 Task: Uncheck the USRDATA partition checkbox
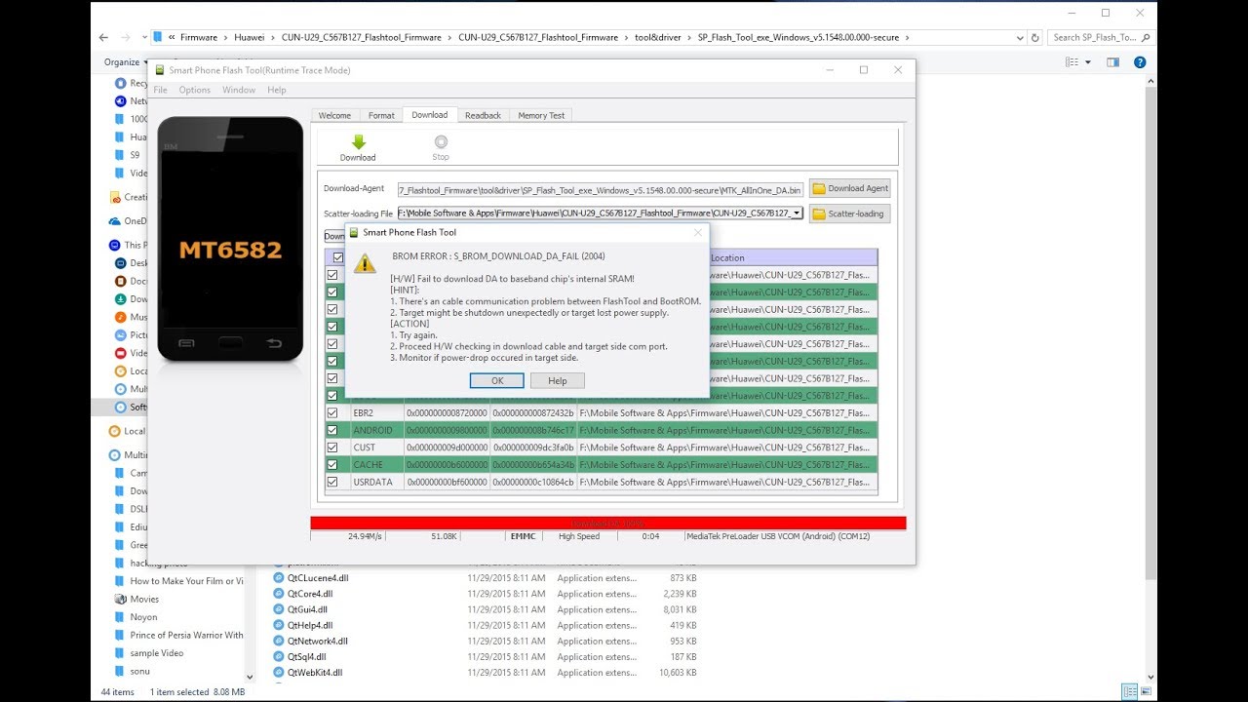[332, 482]
